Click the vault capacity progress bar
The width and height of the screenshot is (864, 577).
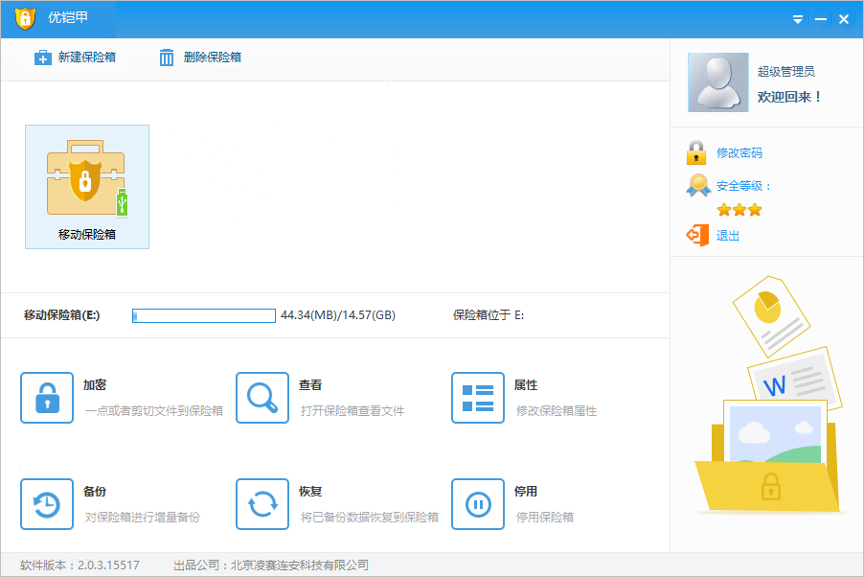[x=203, y=314]
